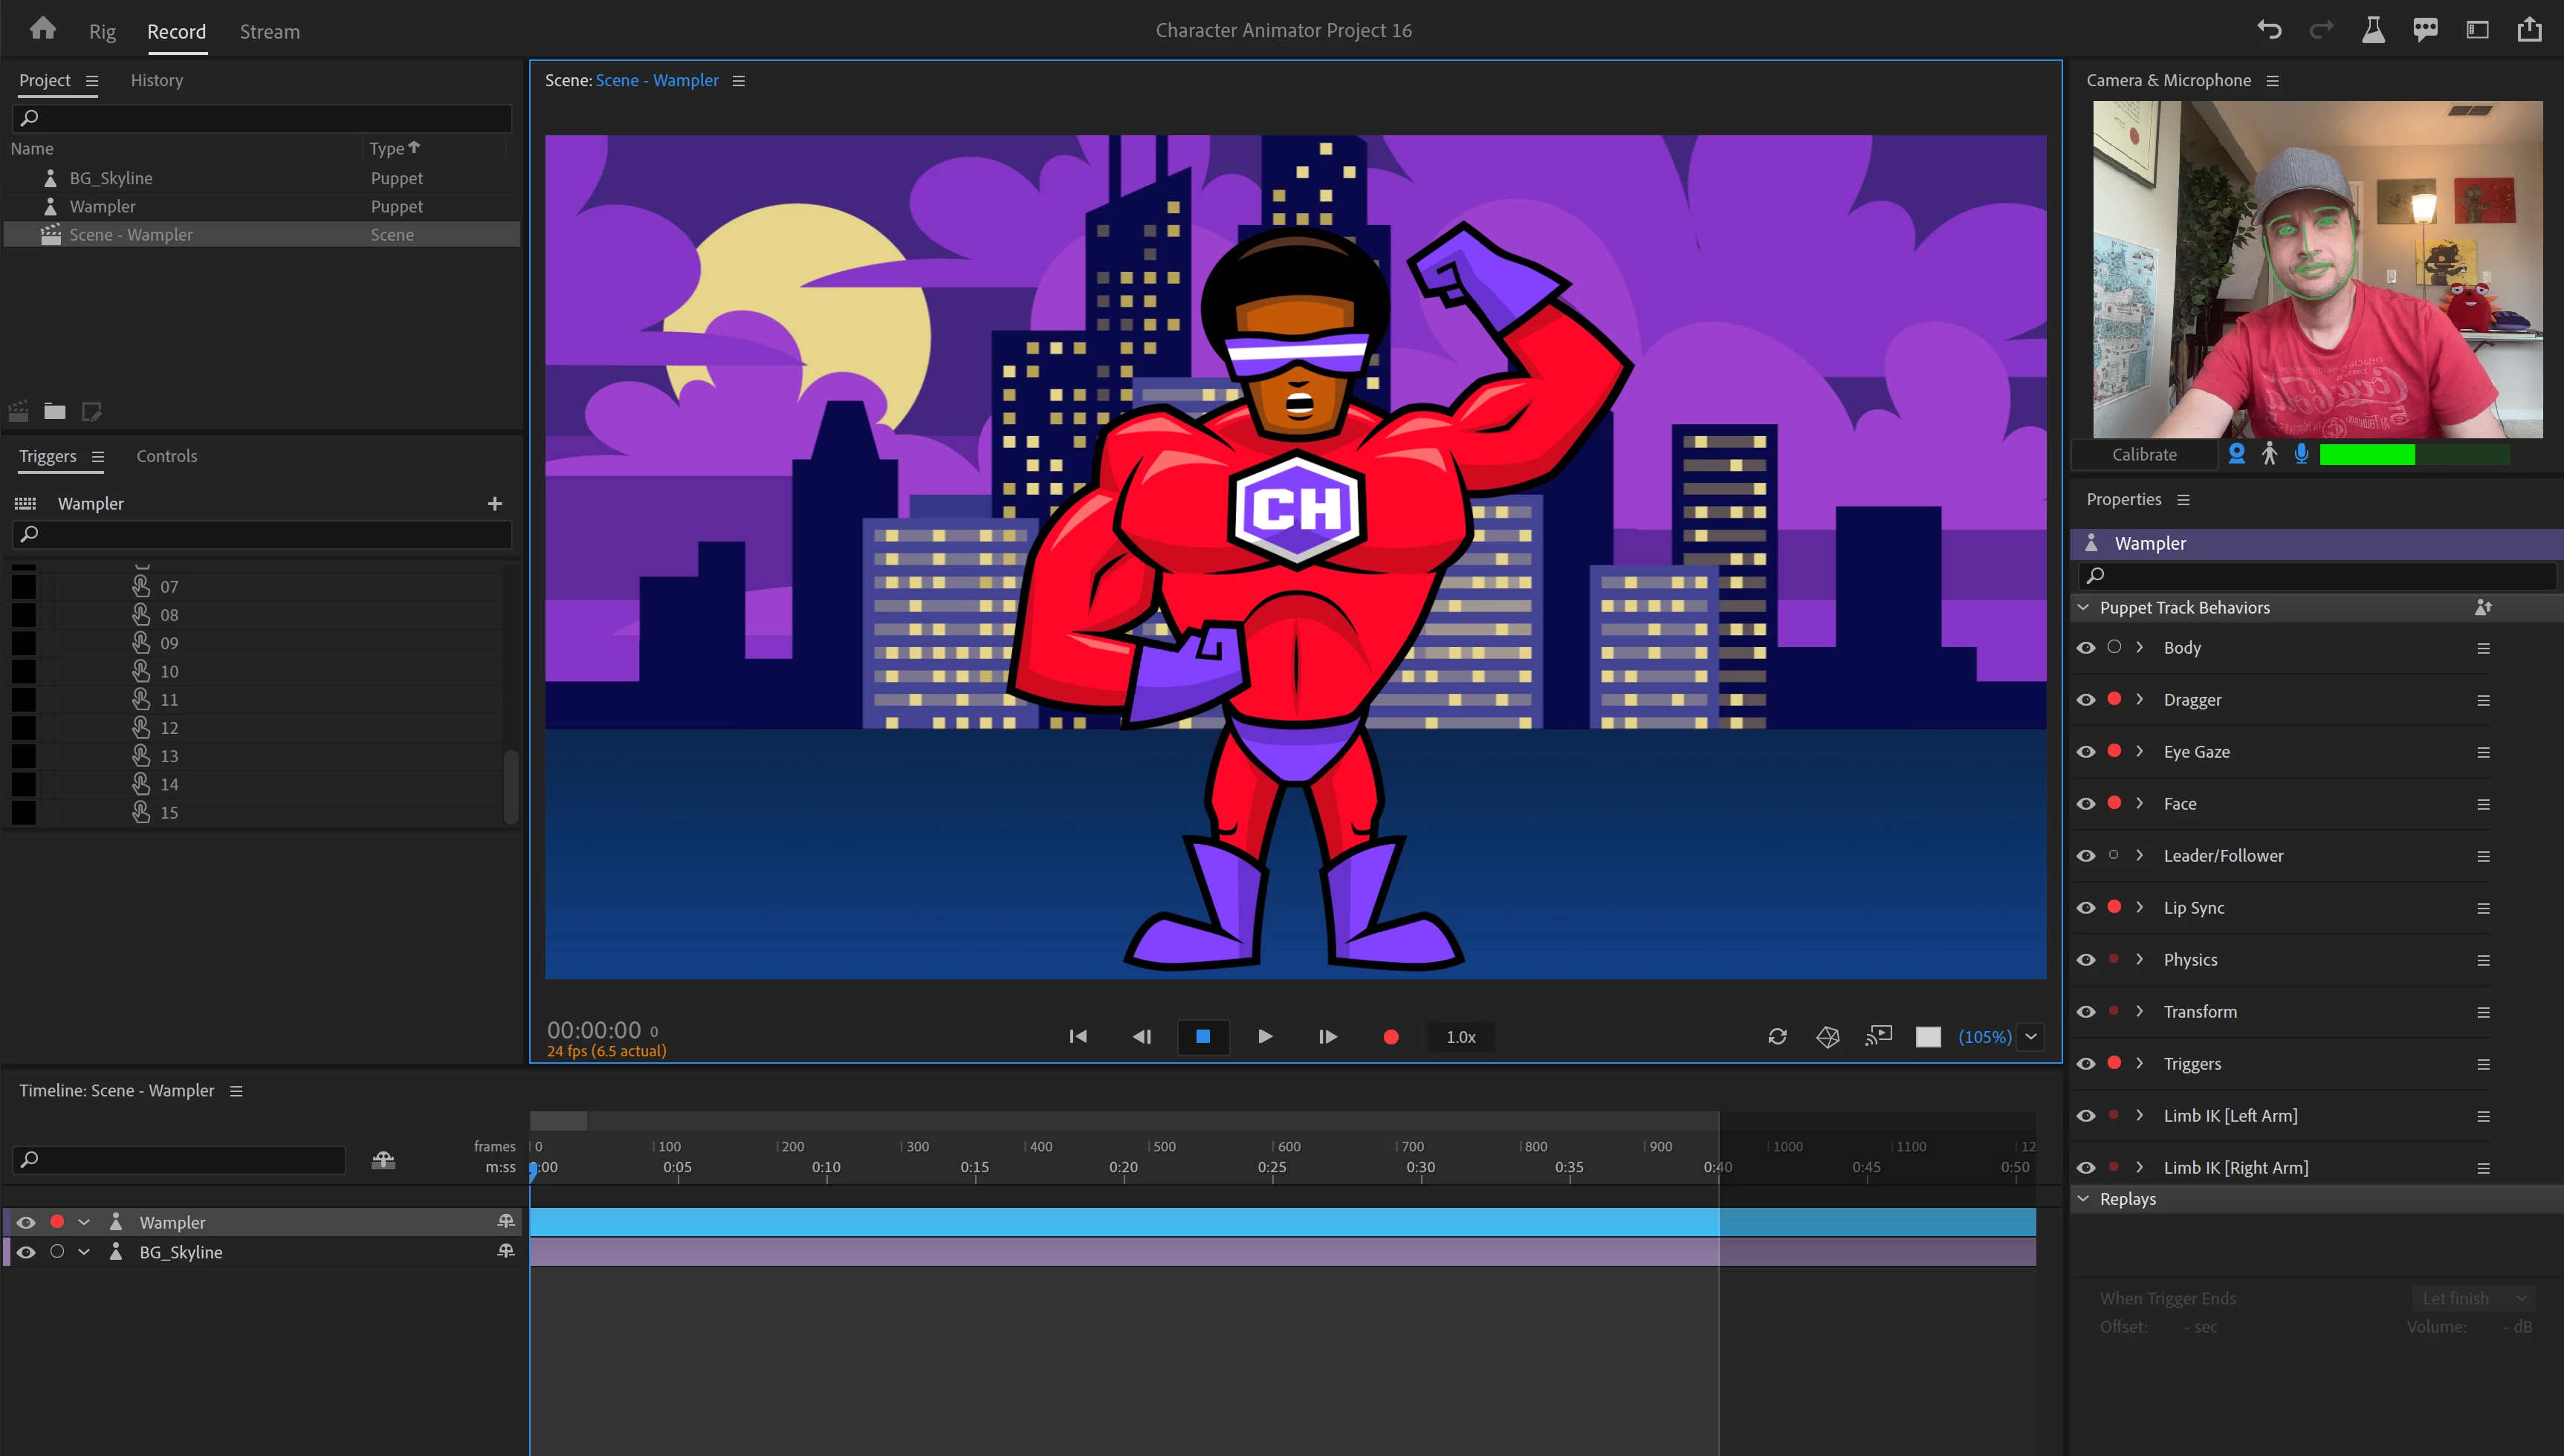
Task: Click the Home icon
Action: [42, 29]
